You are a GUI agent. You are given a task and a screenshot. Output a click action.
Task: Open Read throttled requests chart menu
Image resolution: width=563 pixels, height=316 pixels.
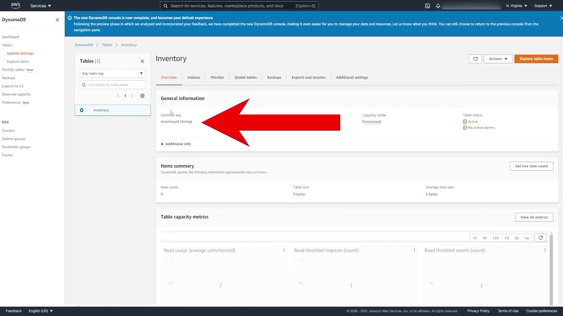tap(414, 250)
